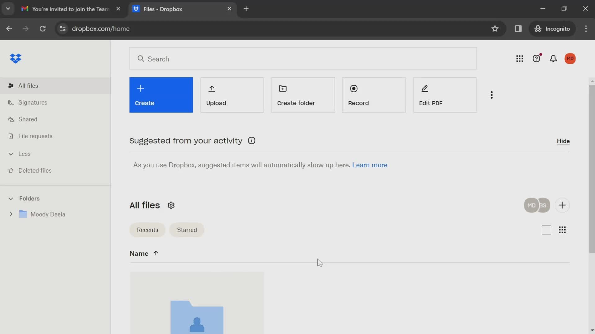Click the Shared people icon

click(11, 119)
